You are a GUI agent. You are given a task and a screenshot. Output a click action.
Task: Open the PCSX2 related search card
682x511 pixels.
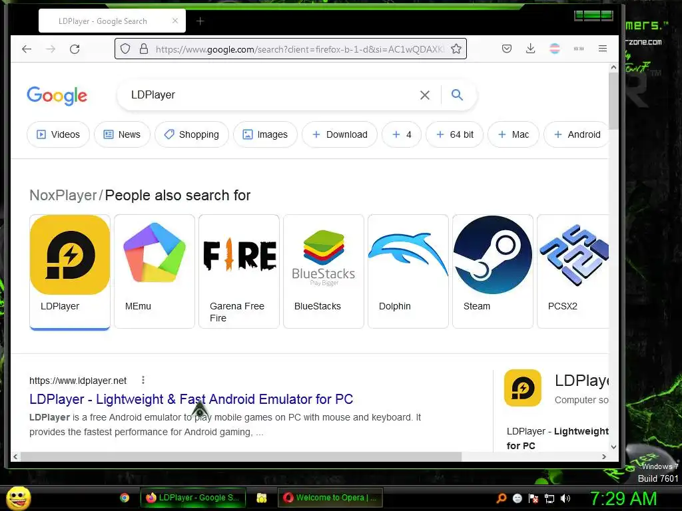pos(573,271)
